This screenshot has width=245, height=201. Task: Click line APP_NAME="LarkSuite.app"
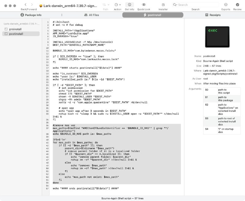71,33
